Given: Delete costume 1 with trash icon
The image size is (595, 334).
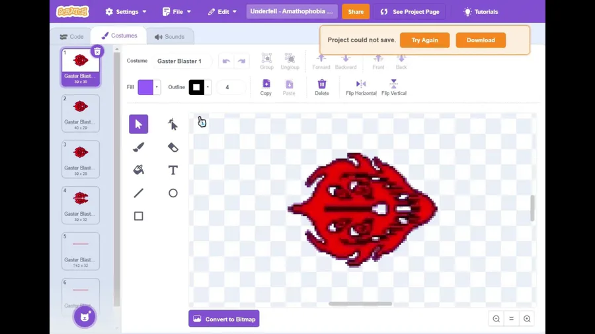Looking at the screenshot, I should point(98,51).
